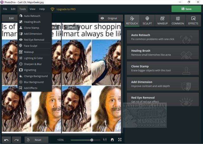Click the before/after split divider line
The image size is (203, 144).
click(x=61, y=78)
